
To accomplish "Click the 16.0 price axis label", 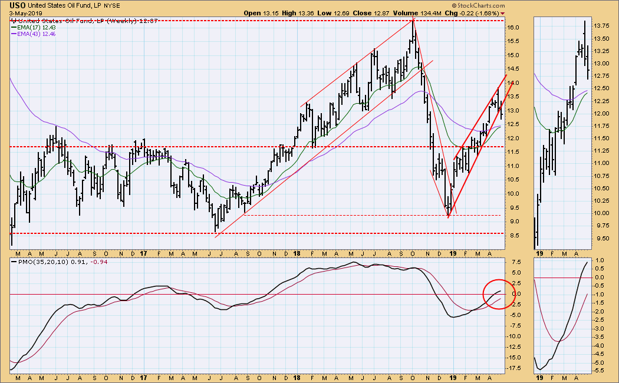I will click(x=513, y=28).
